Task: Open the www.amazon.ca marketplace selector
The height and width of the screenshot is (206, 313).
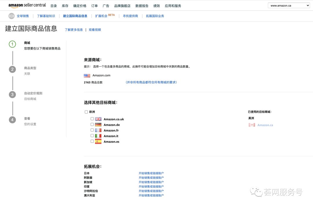Action: pyautogui.click(x=289, y=5)
